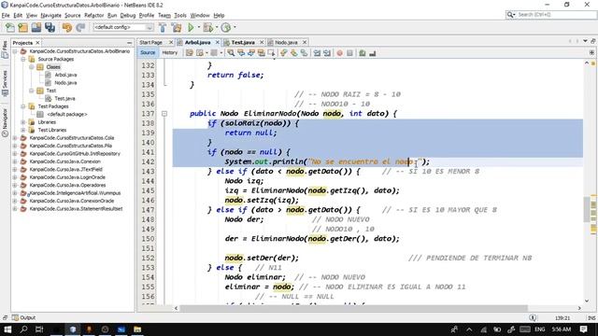This screenshot has height=336, width=598.
Task: Expand the Libraries tree node
Action: click(23, 122)
